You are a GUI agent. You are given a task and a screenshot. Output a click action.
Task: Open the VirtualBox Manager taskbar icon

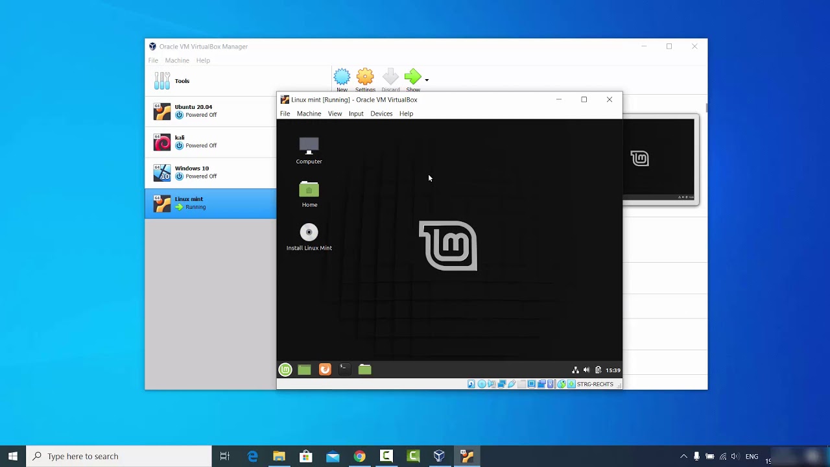439,456
